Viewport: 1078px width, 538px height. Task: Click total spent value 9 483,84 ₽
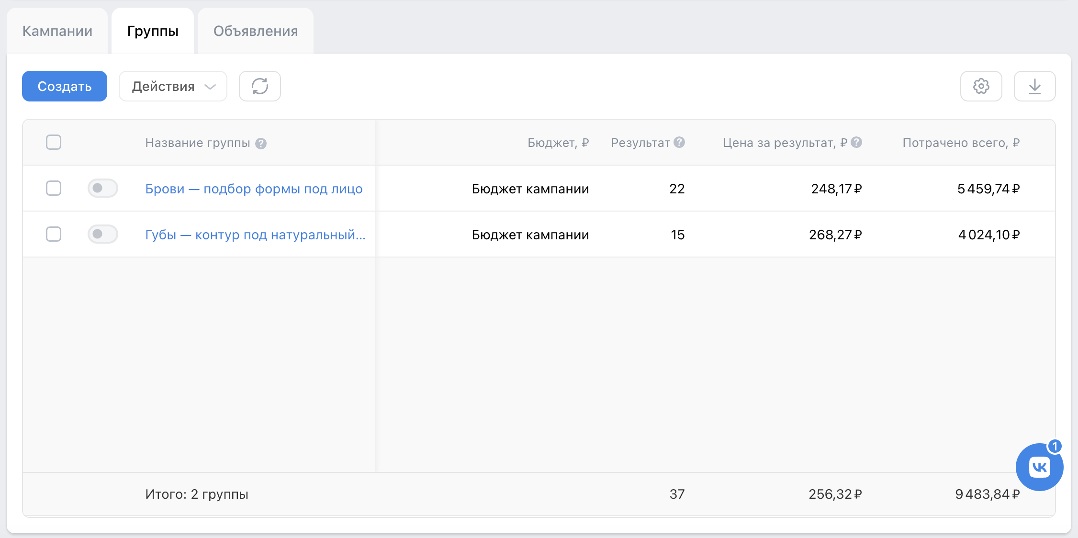point(988,494)
